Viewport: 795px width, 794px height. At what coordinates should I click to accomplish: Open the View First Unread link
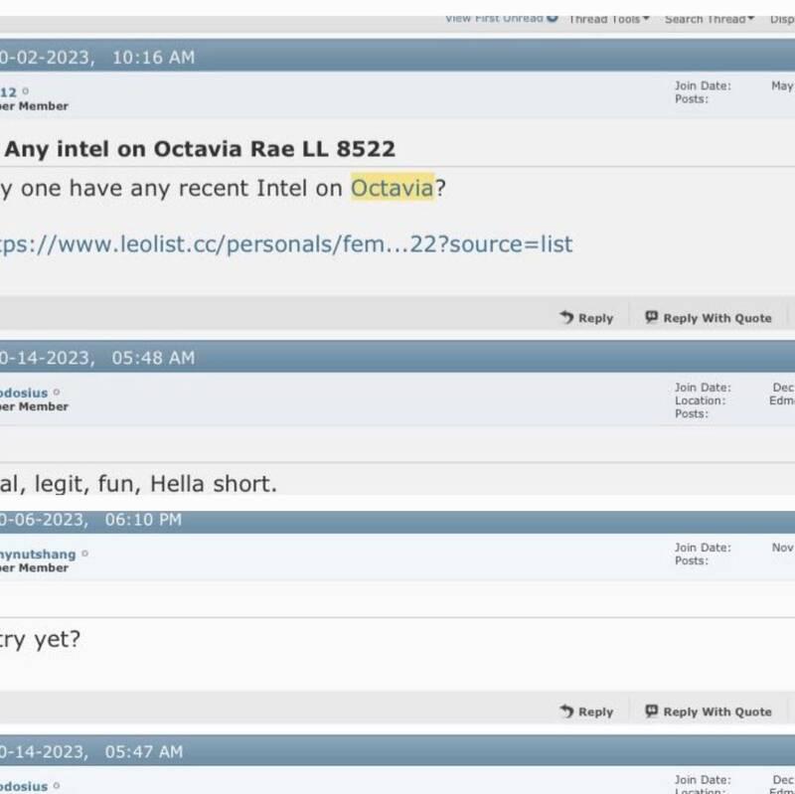[493, 19]
